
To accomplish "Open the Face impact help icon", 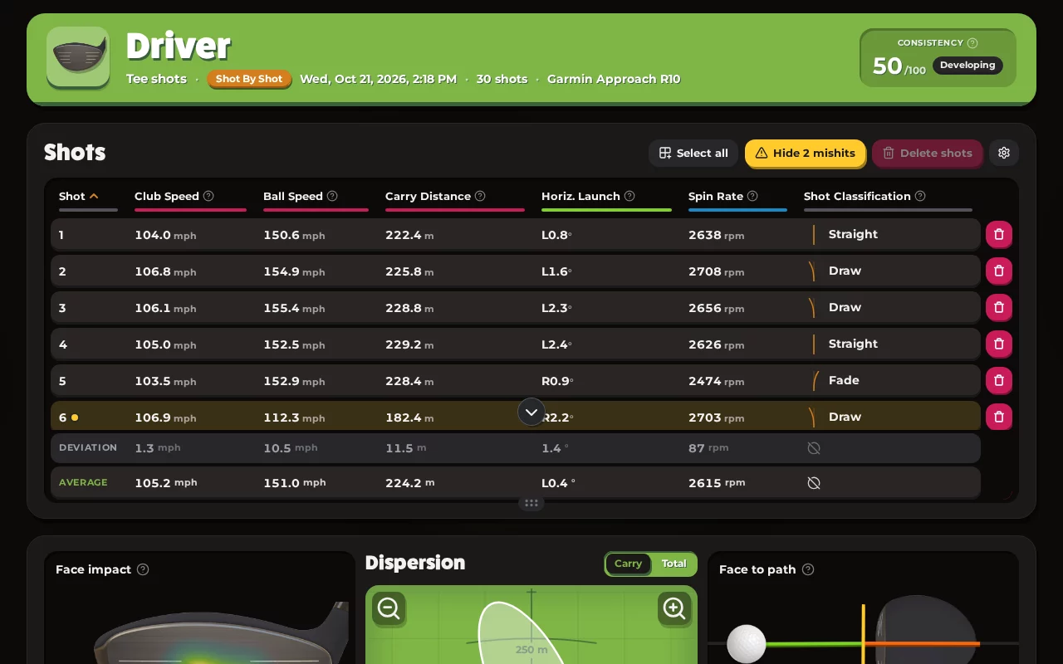I will (143, 569).
